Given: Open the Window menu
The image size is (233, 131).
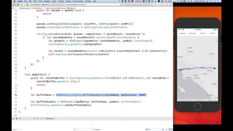Looking at the screenshot, I should tap(88, 1).
